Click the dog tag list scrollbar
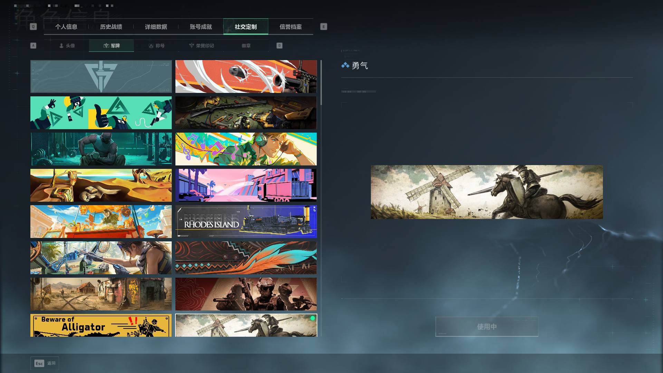This screenshot has height=373, width=663. pos(321,83)
